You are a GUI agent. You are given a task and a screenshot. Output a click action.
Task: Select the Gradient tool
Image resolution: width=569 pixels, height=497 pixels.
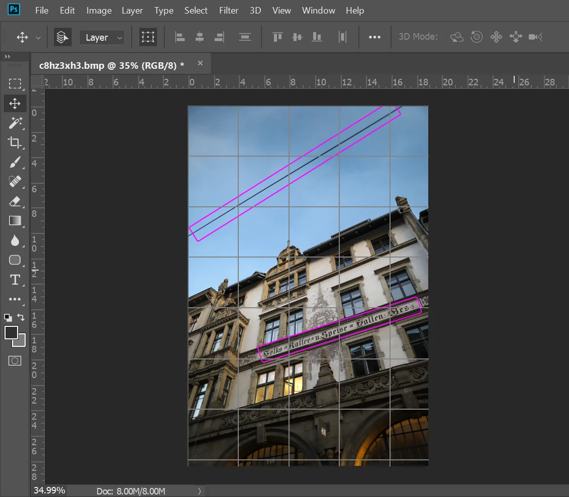coord(15,220)
